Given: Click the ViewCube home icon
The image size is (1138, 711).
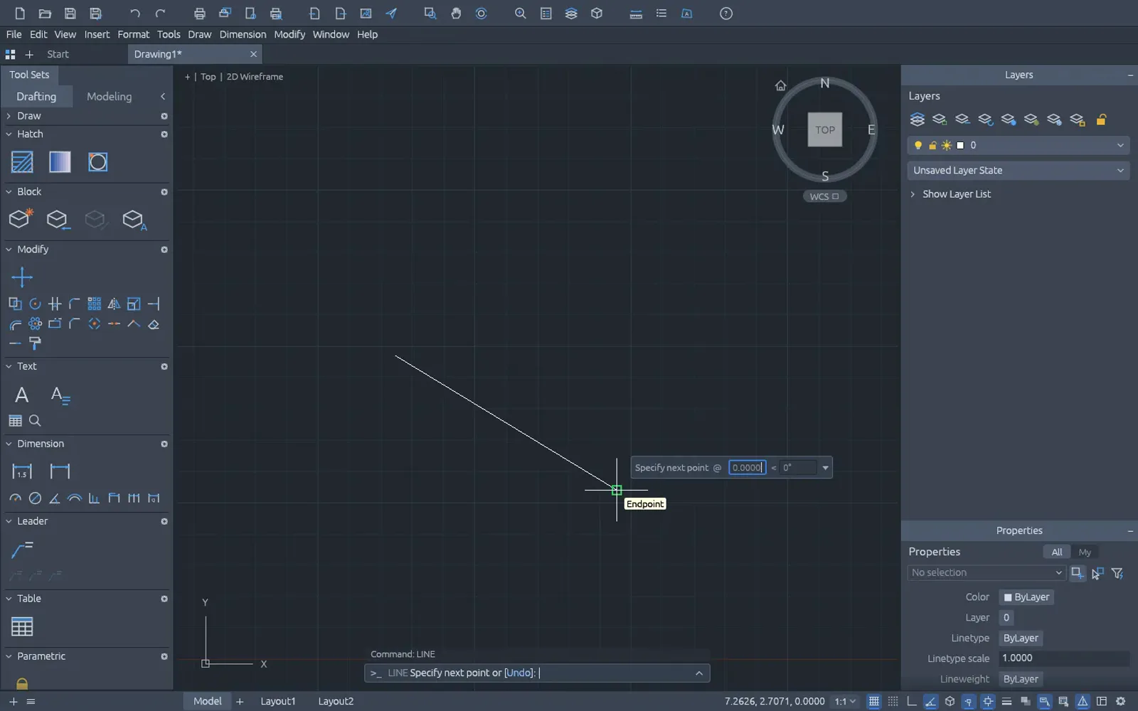Looking at the screenshot, I should [780, 85].
